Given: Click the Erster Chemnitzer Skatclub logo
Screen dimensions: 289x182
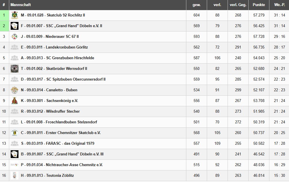Looking at the screenshot, I should (14, 133).
